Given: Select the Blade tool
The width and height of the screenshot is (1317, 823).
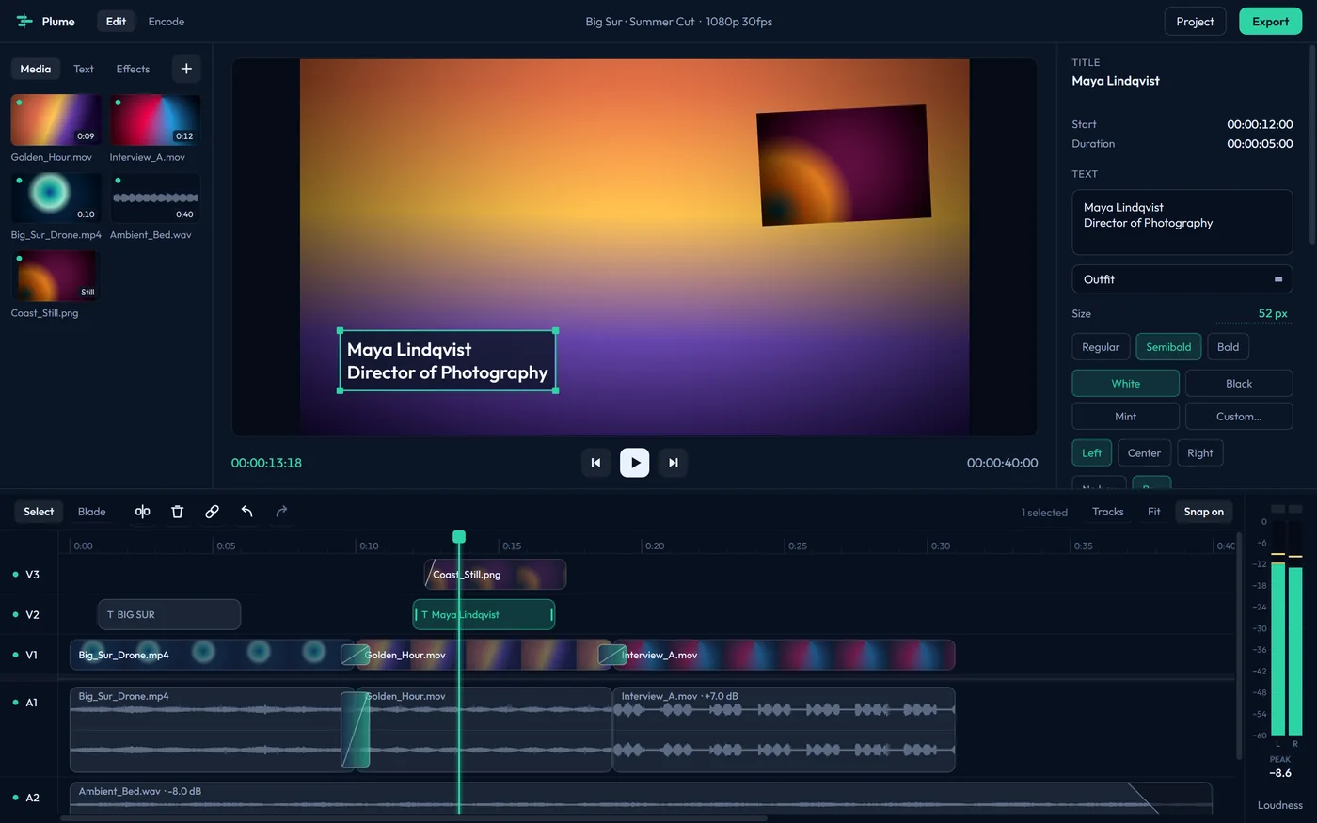Looking at the screenshot, I should click(x=91, y=512).
